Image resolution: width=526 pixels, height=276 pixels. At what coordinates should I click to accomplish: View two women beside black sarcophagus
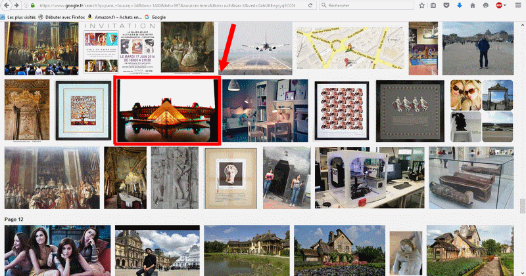[x=287, y=178]
